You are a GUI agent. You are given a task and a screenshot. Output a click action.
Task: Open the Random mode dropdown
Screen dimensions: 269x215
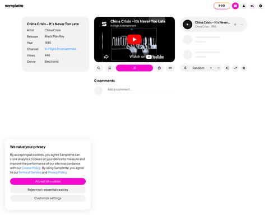pyautogui.click(x=211, y=68)
